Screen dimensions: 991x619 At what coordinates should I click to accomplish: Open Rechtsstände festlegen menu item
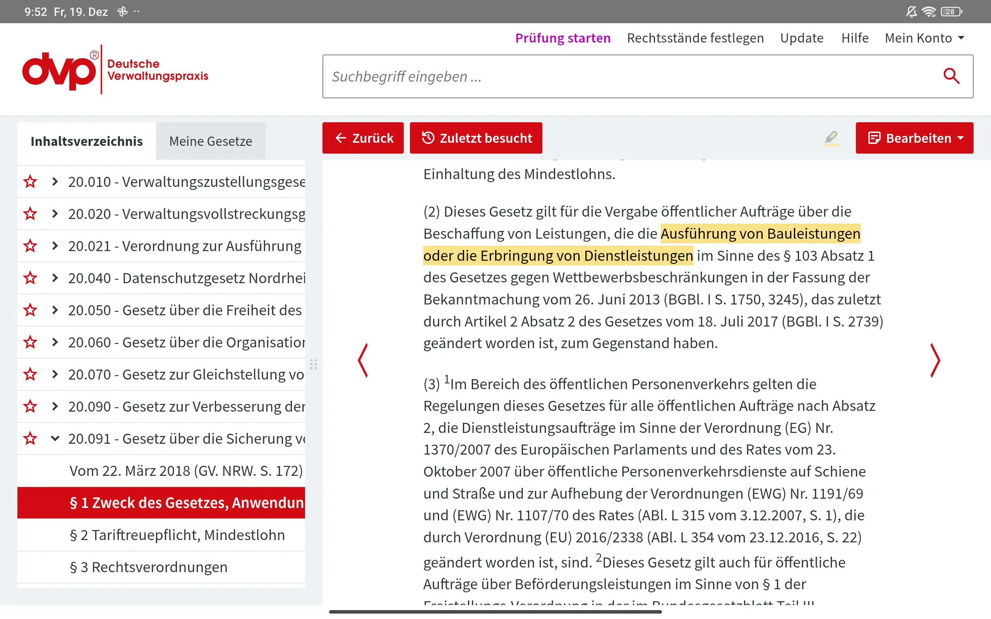(695, 38)
